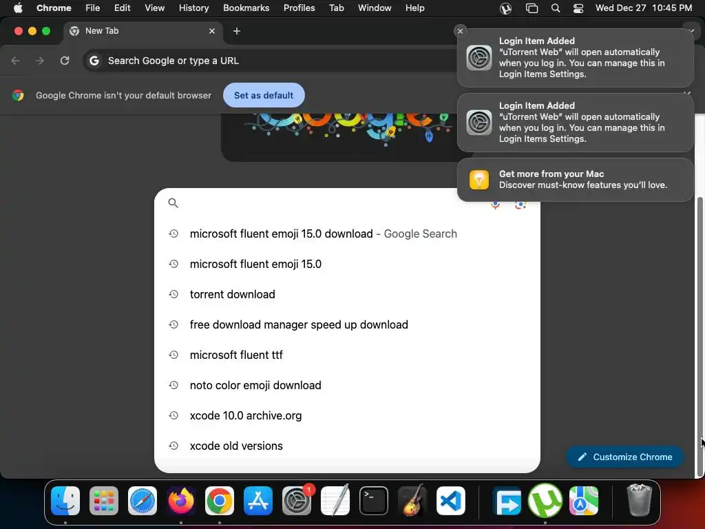Open Terminal from the Dock
The width and height of the screenshot is (705, 529).
[374, 501]
